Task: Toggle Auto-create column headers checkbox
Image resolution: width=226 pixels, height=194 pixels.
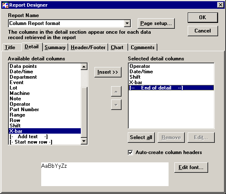Action: point(130,152)
